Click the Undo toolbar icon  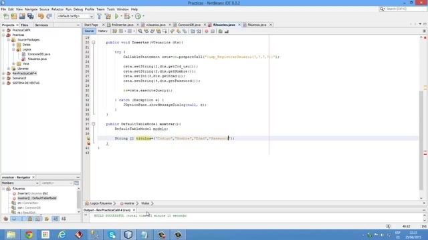41,16
